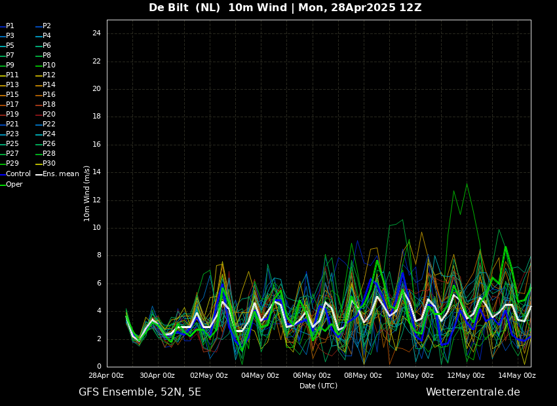Image resolution: width=557 pixels, height=406 pixels.
Task: Click the white line swatch beside Ens. mean
Action: pyautogui.click(x=39, y=174)
